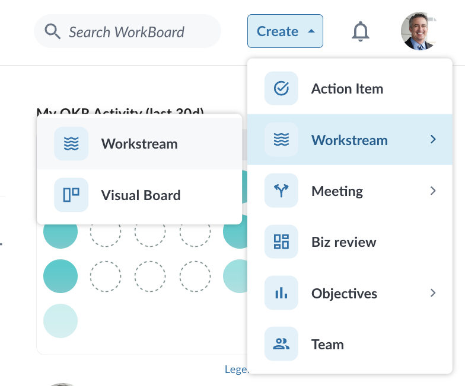Toggle the Create dropdown button

click(x=285, y=31)
